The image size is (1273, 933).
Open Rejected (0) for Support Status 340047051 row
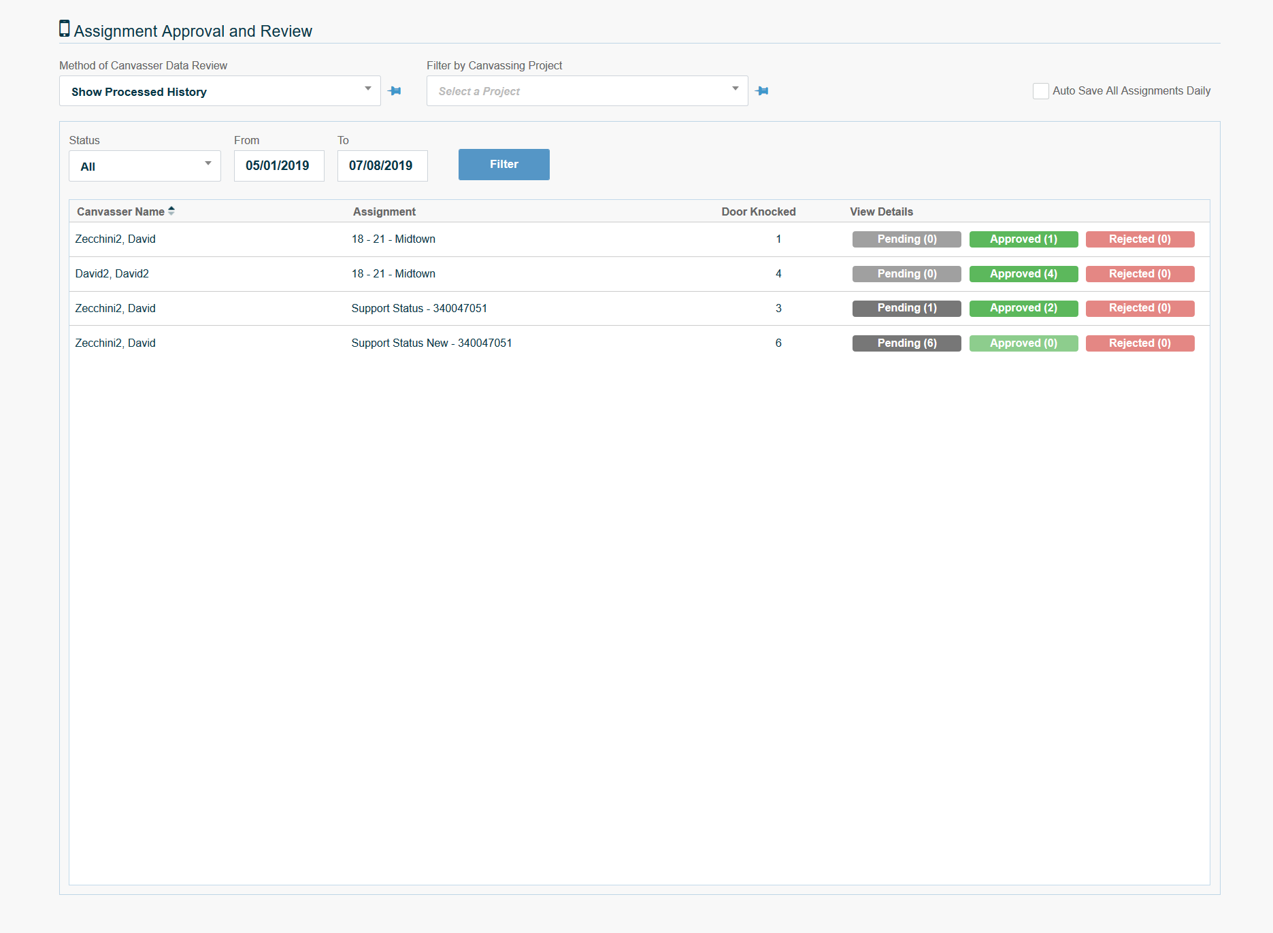click(1140, 309)
